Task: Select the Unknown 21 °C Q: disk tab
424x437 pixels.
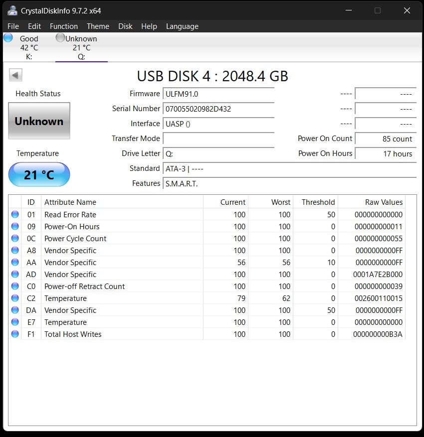Action: point(81,47)
